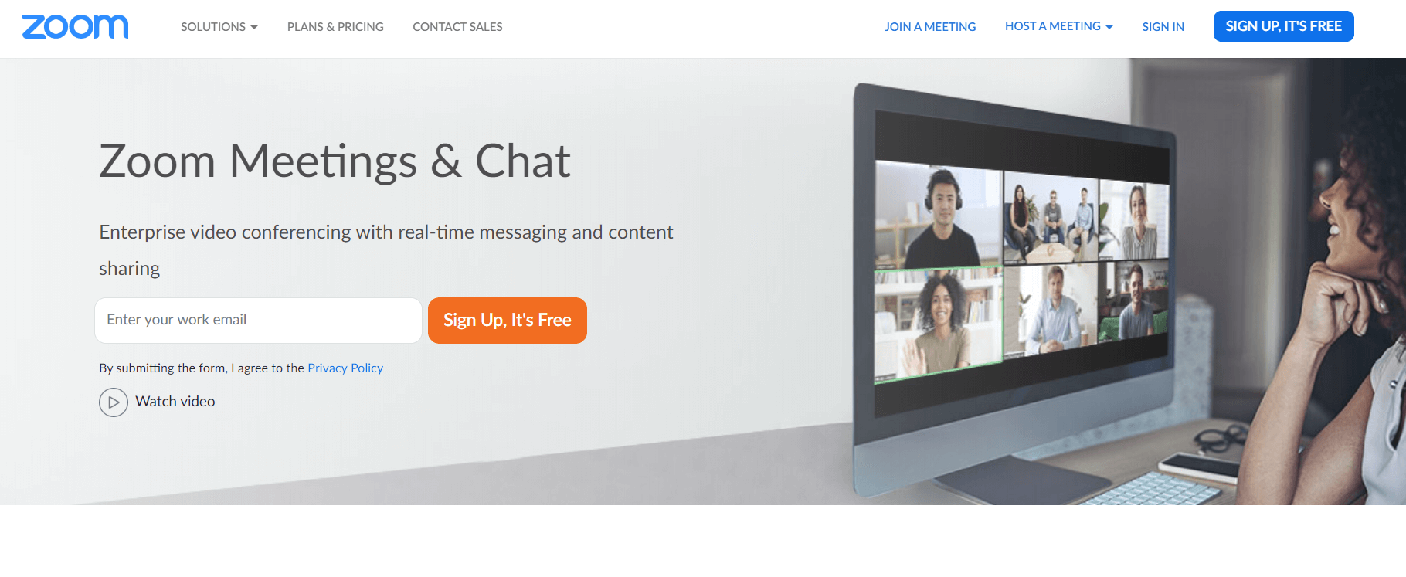Viewport: 1406px width, 577px height.
Task: Click the Zoom logo
Action: coord(75,26)
